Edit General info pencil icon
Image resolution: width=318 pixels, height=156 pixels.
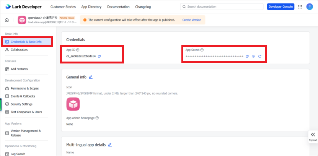coord(91,77)
